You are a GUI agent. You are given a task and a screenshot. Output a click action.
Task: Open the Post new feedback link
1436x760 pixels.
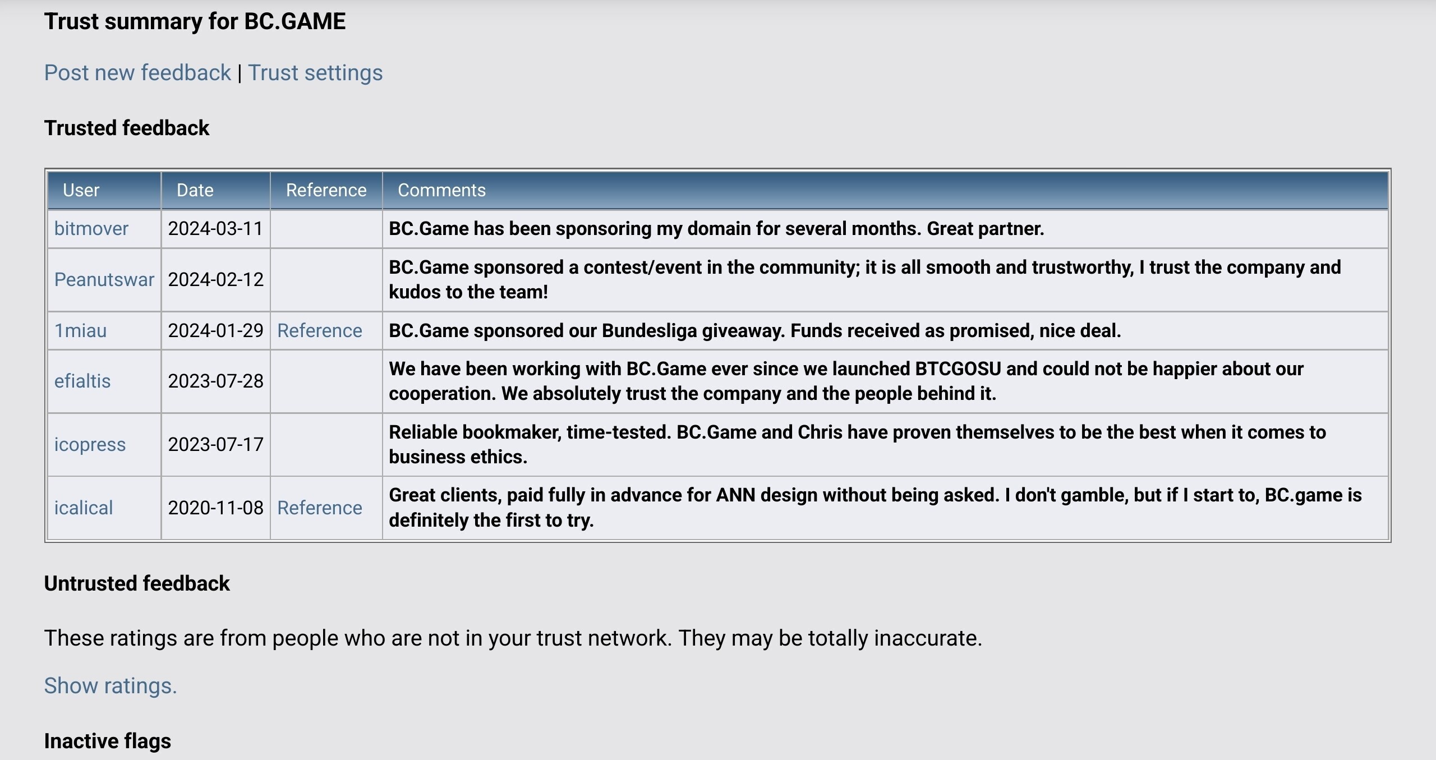pyautogui.click(x=137, y=73)
